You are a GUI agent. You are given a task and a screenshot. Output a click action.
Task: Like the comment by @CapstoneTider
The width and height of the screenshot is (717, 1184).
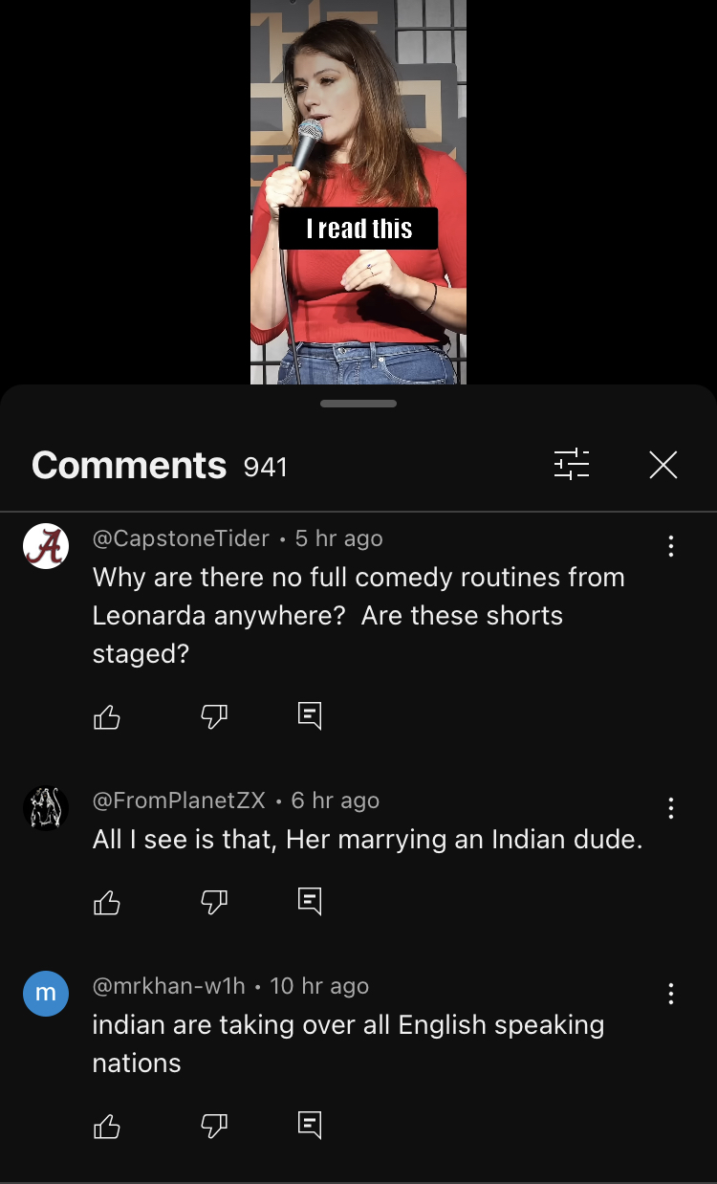(107, 716)
